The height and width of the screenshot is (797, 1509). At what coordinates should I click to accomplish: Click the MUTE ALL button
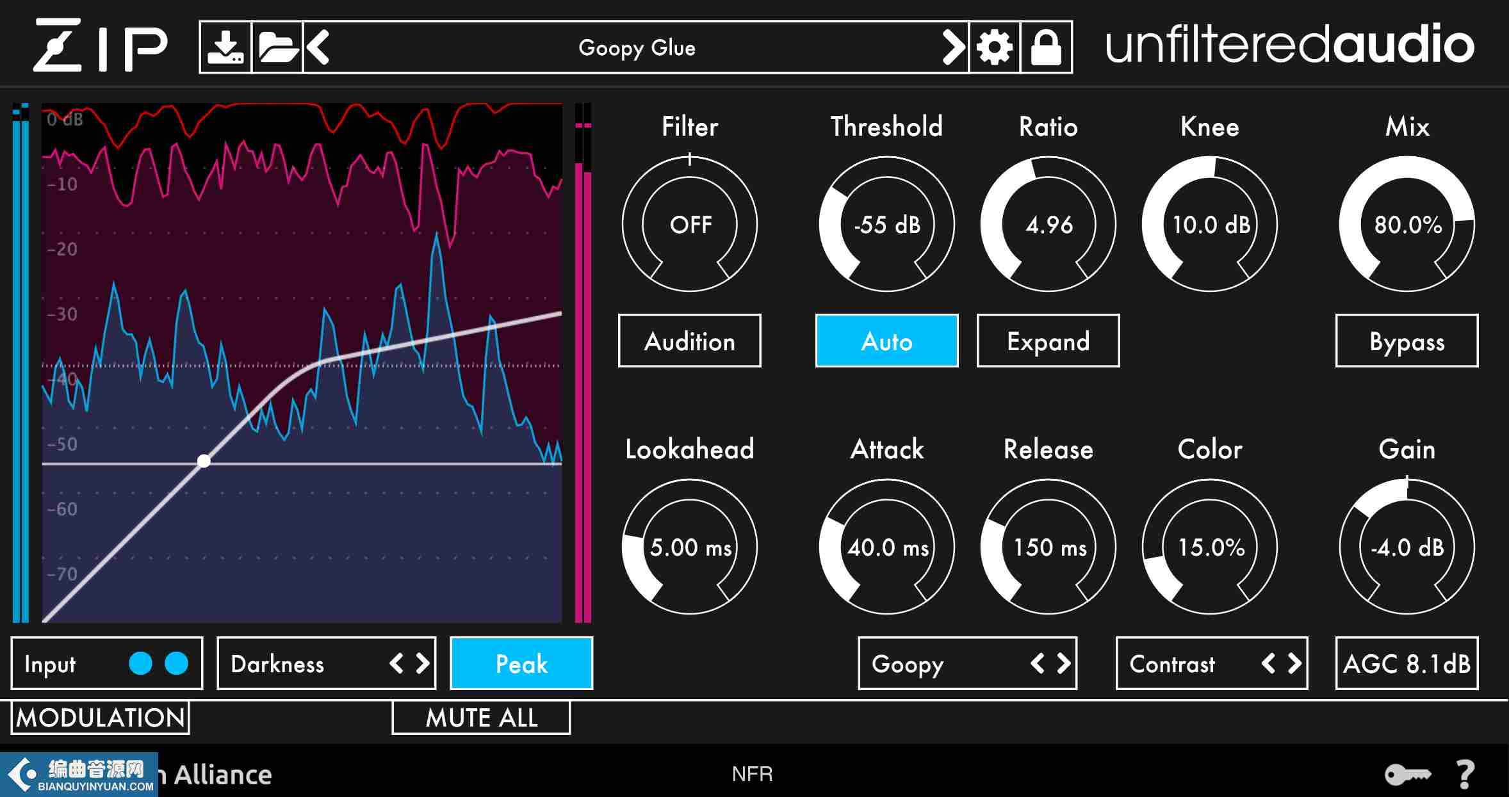click(481, 718)
